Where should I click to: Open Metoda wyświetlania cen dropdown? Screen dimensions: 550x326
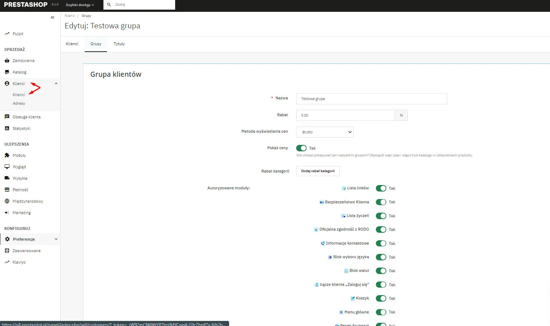pos(325,132)
